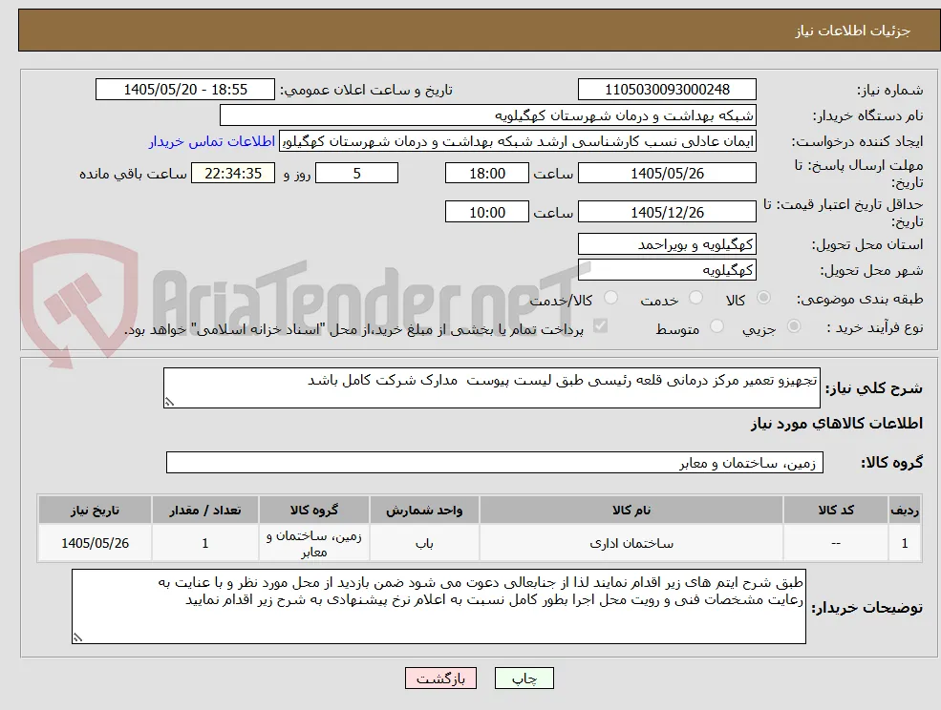Click the تعداد / مقدار column header
The width and height of the screenshot is (941, 710).
[x=204, y=510]
